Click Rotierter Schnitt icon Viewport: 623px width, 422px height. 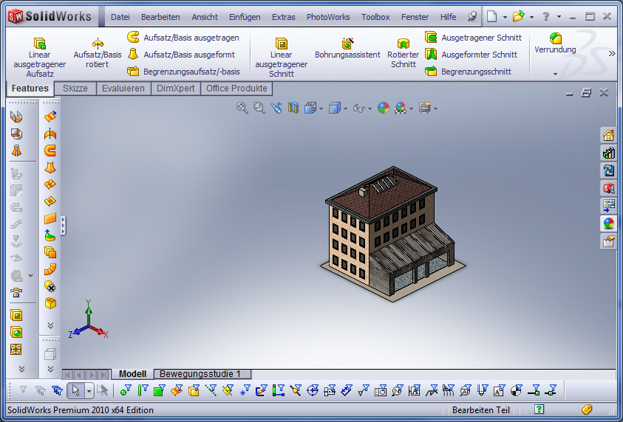(403, 54)
